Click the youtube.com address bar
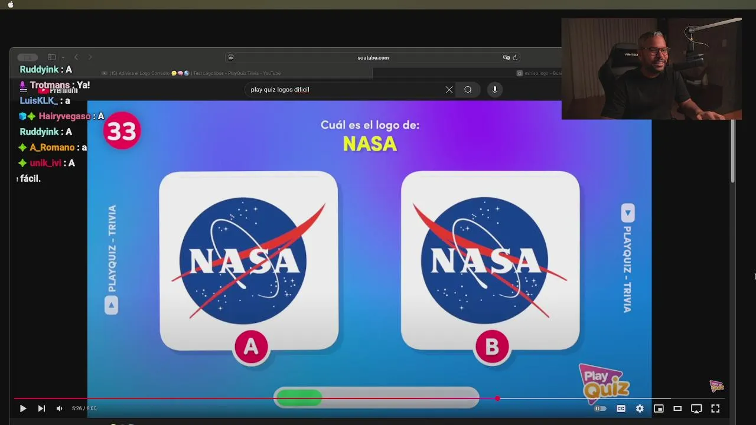This screenshot has width=756, height=425. pyautogui.click(x=373, y=57)
